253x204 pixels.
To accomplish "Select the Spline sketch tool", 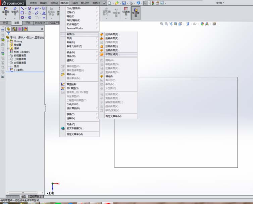I will coord(37,8).
